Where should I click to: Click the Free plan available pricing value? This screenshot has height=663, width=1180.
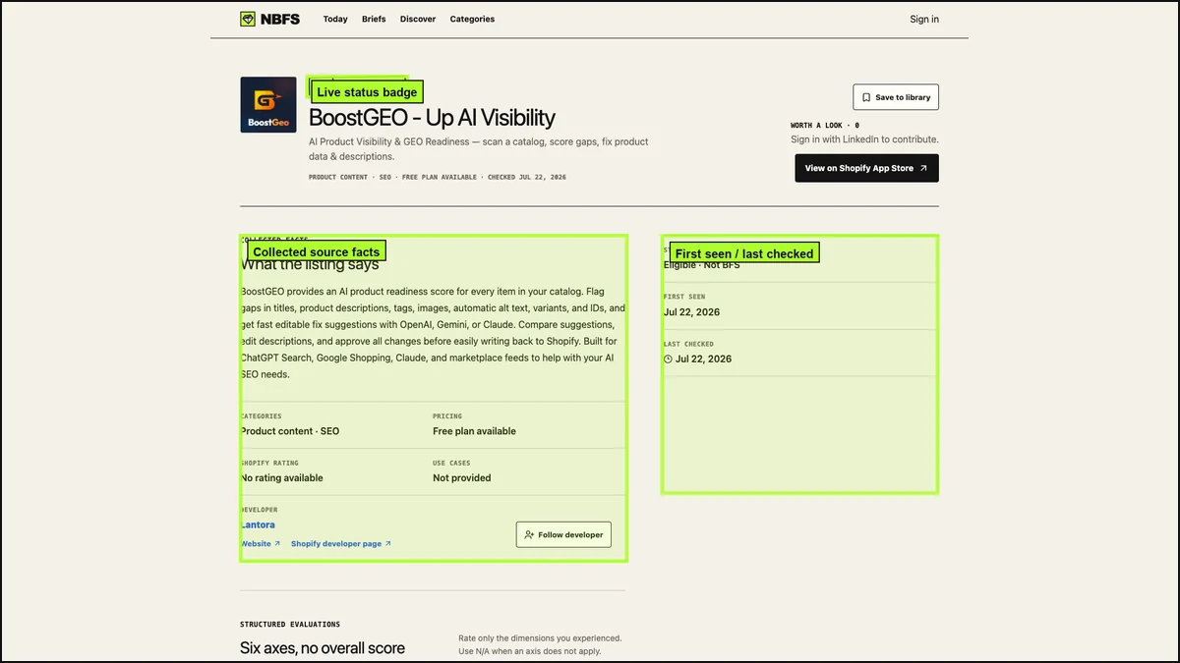point(474,431)
